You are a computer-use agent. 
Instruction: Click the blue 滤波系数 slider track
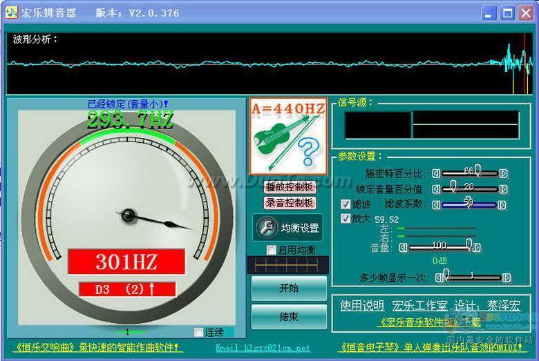pos(469,206)
